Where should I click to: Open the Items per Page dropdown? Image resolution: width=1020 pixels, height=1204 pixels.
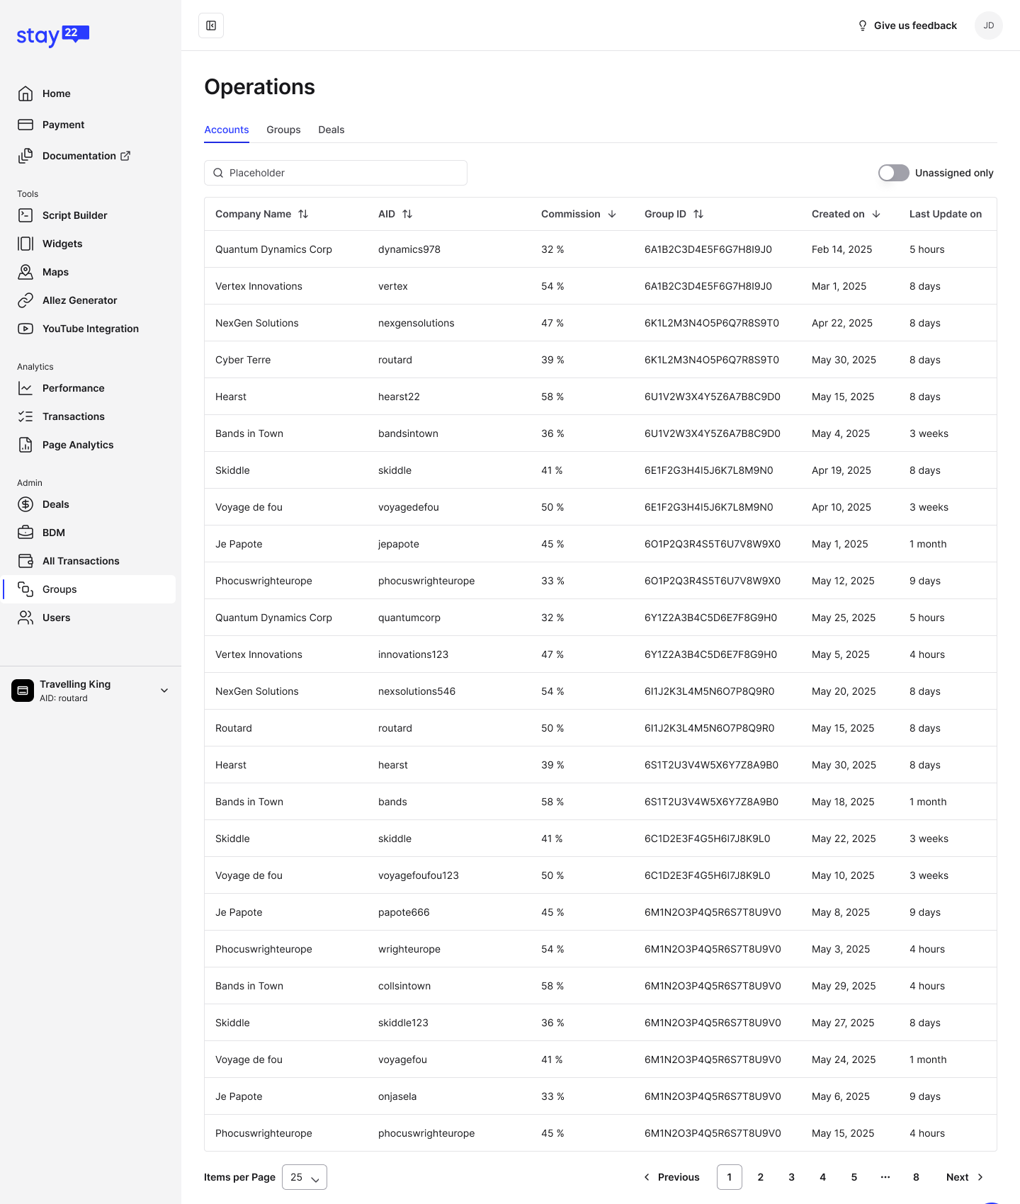[305, 1177]
